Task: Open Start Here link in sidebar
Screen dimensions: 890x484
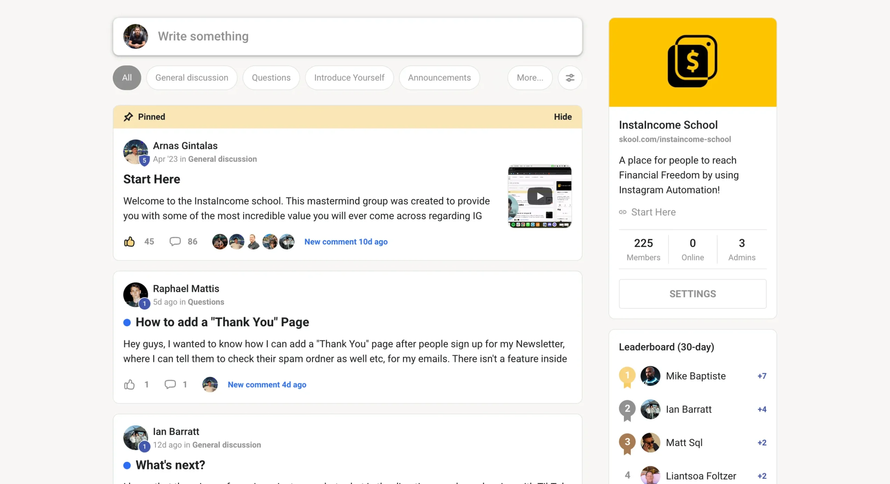Action: pos(653,212)
